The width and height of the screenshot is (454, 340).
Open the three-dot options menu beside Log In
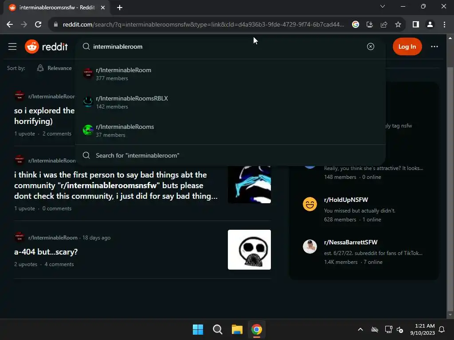(x=434, y=46)
